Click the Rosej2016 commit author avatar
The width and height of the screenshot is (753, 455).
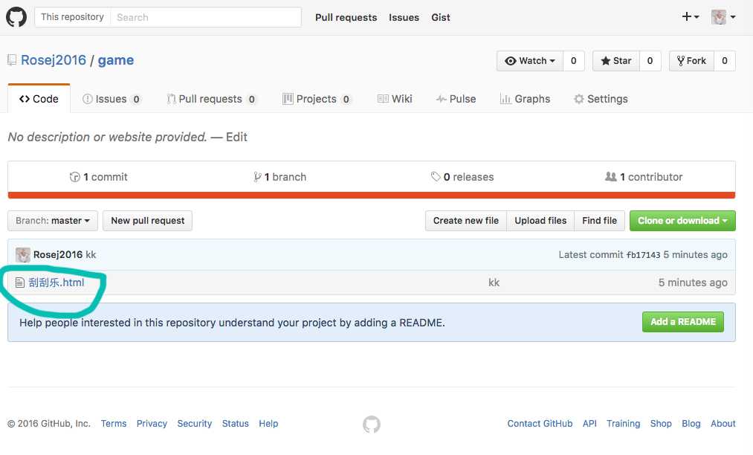[23, 255]
